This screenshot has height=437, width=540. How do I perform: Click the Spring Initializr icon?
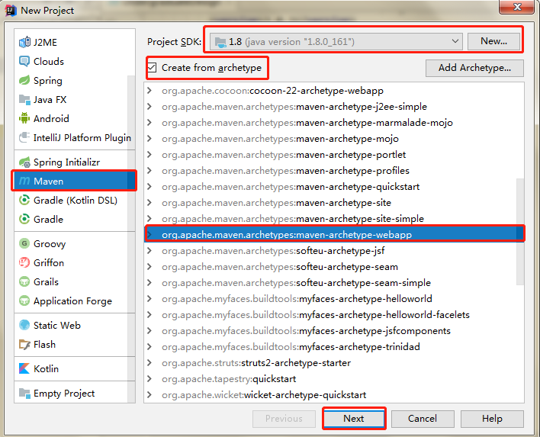[x=24, y=162]
